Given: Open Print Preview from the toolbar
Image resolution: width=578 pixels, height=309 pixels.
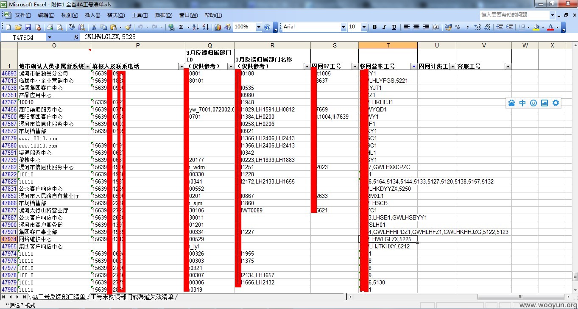Looking at the screenshot, I should click(x=60, y=27).
